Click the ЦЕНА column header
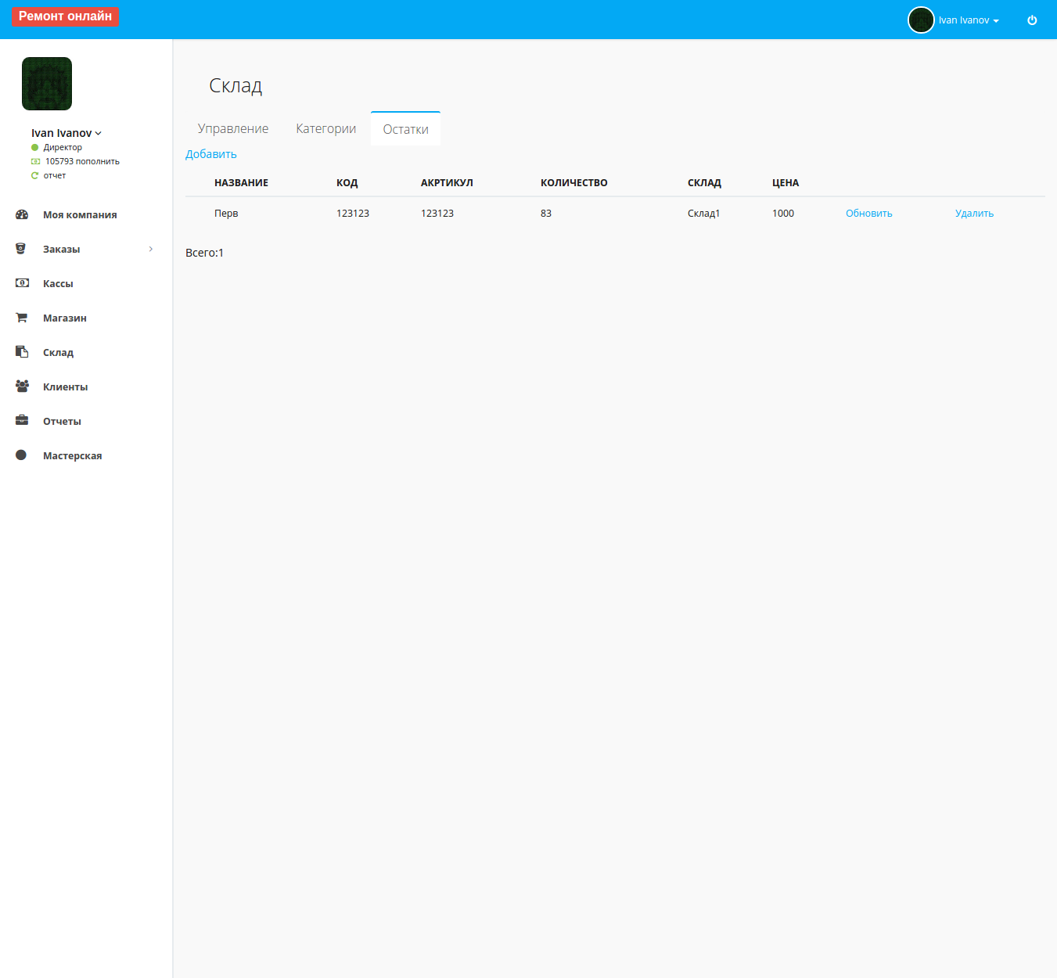 click(786, 183)
